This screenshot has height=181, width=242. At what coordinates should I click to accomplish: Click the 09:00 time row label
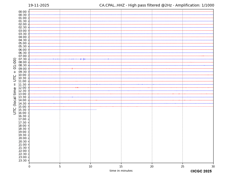[x=22, y=69]
